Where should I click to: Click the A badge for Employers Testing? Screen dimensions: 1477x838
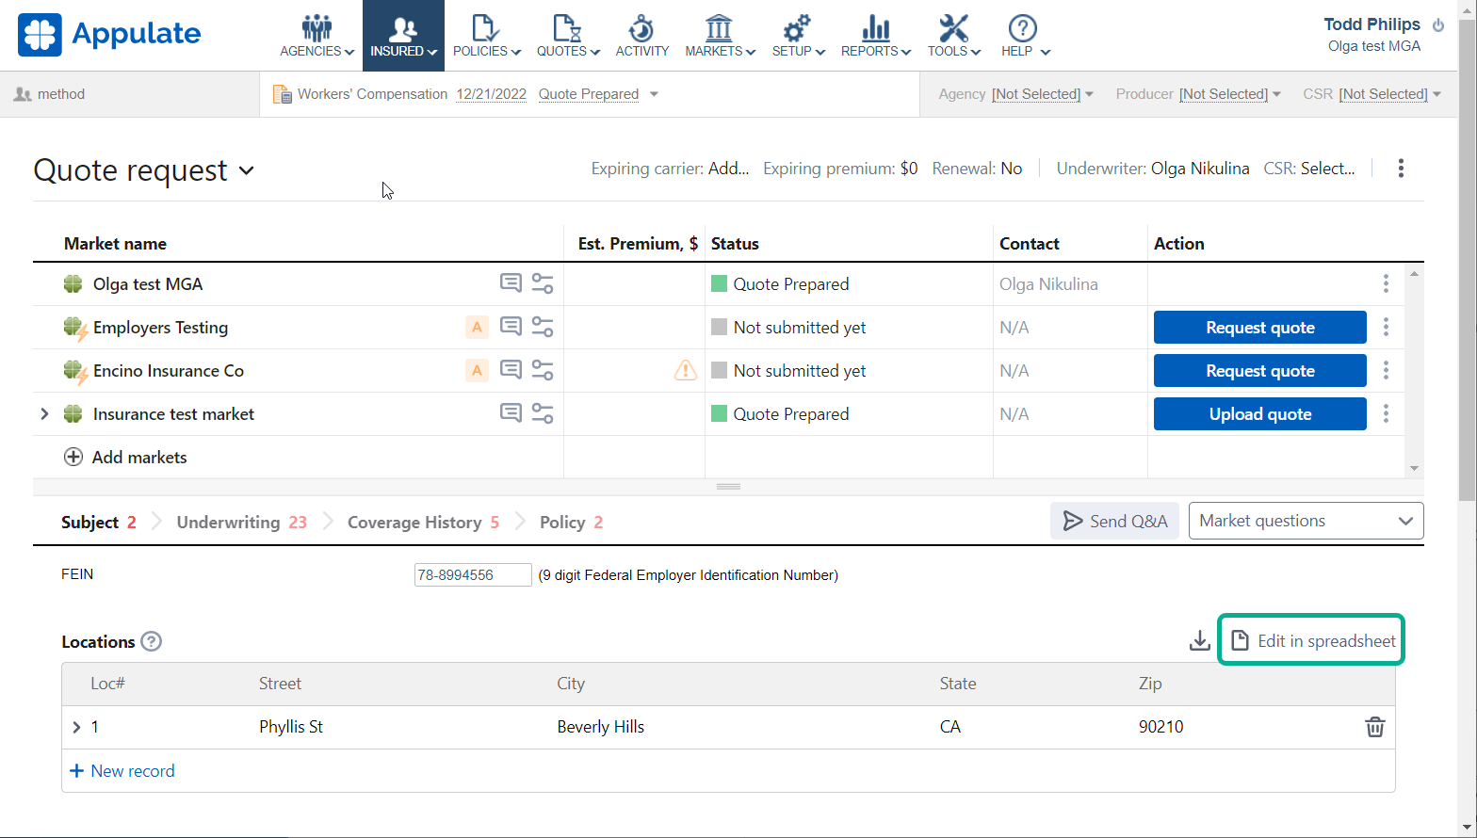coord(477,327)
